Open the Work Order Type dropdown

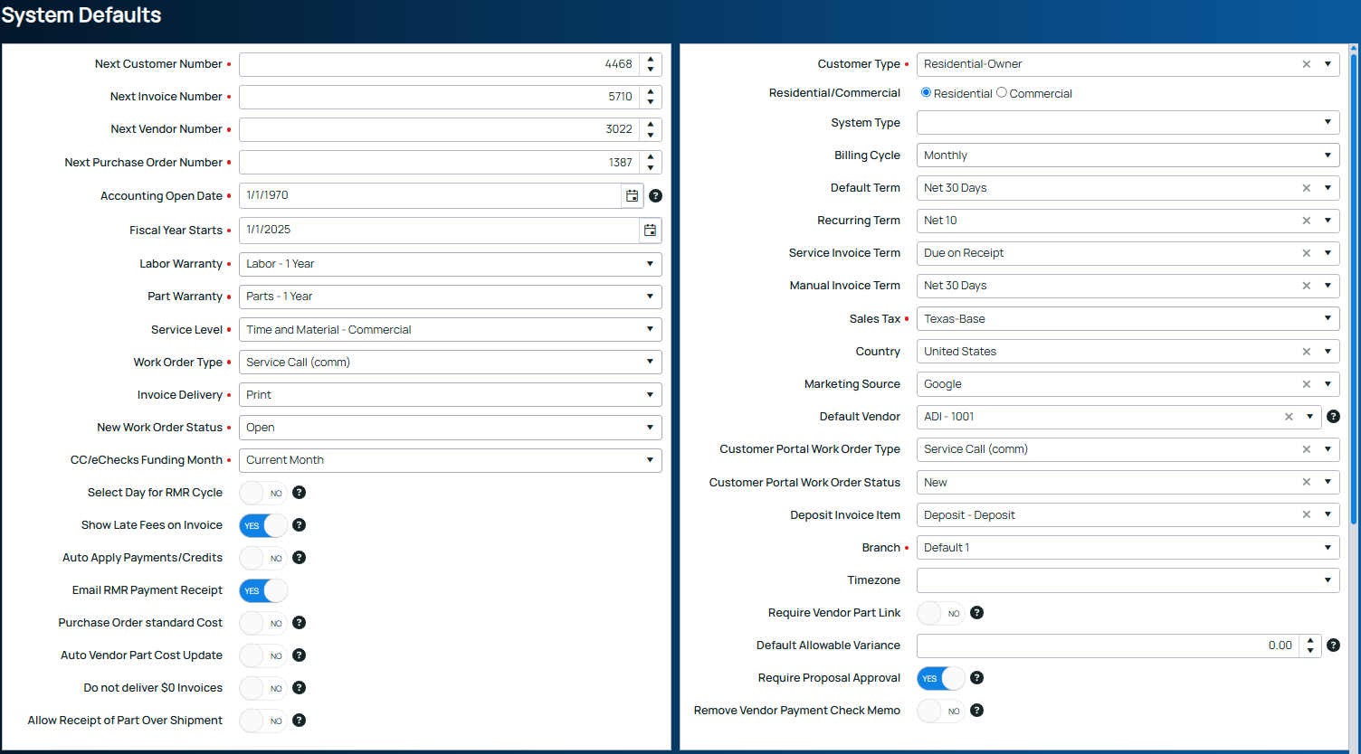pyautogui.click(x=650, y=363)
